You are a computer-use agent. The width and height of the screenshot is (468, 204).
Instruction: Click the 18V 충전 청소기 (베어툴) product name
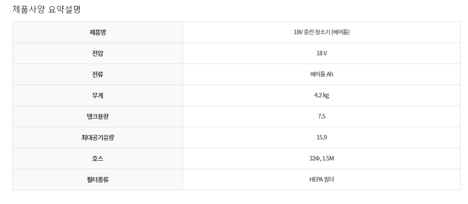pyautogui.click(x=322, y=32)
